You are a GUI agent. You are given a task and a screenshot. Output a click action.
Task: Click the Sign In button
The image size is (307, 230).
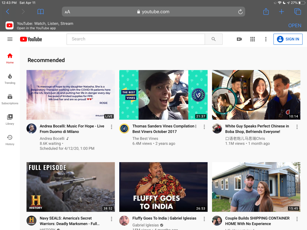(288, 39)
